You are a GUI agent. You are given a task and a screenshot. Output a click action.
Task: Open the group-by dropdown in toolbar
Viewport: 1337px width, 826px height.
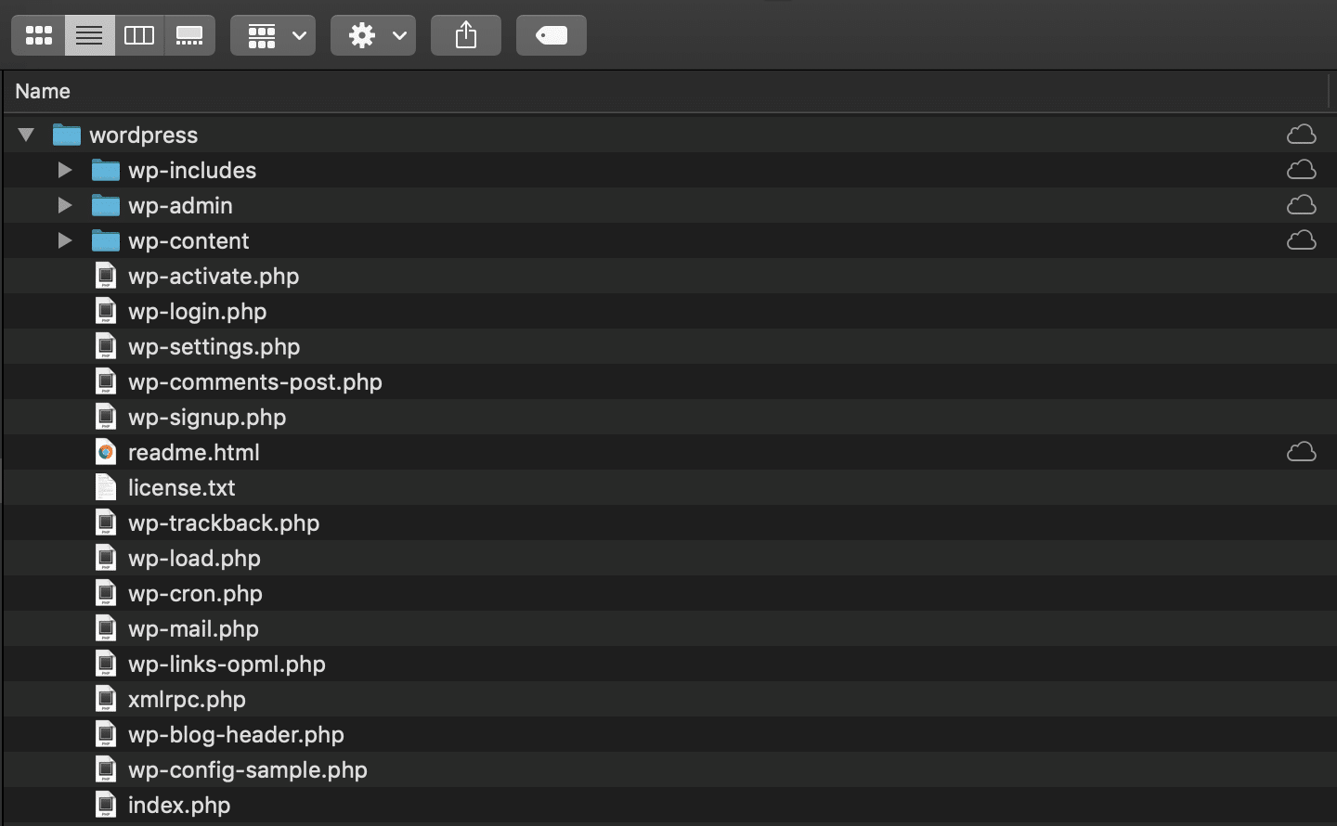click(x=272, y=34)
